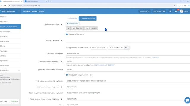Open help icon next to 'Показывать уведомления'
Image resolution: width=190 pixels, height=106 pixels.
tap(91, 75)
